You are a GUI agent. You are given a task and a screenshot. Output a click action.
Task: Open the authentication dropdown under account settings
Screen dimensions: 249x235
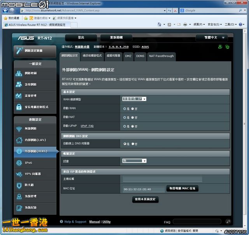[134, 161]
